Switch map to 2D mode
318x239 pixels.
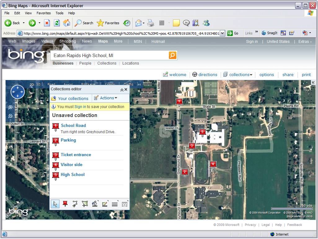pyautogui.click(x=32, y=85)
